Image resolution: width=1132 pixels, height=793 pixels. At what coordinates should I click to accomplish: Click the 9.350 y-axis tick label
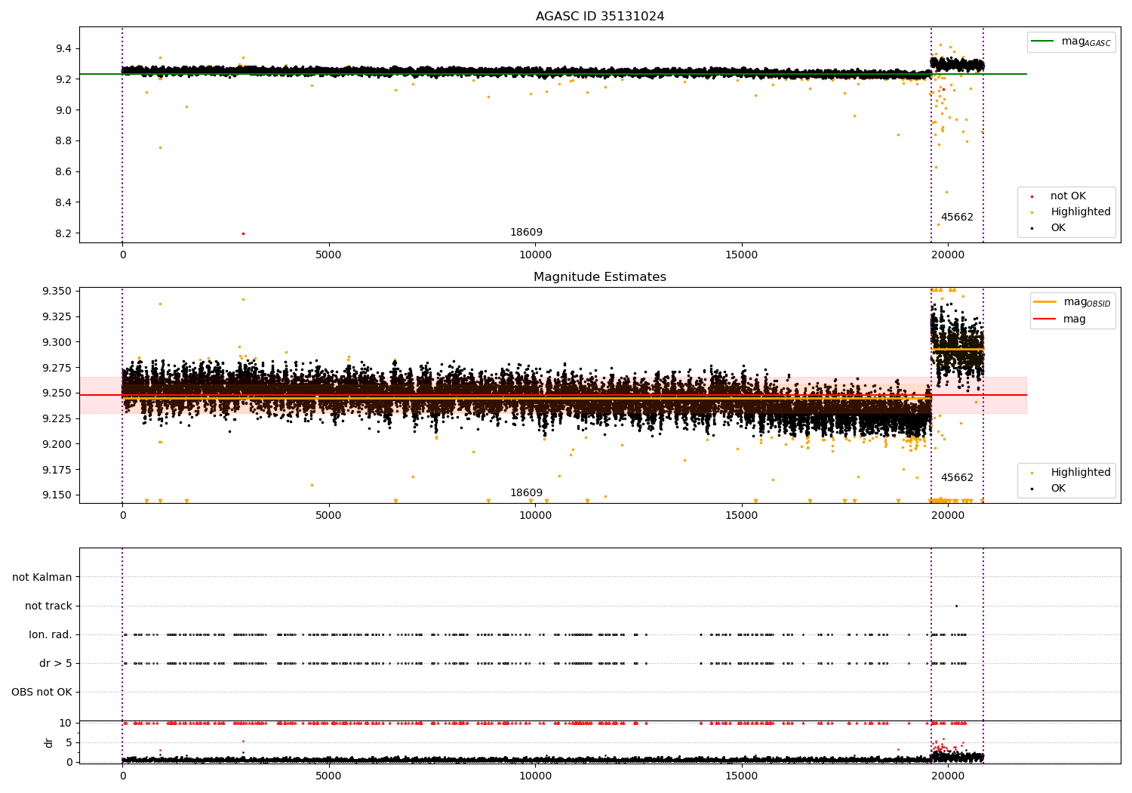(57, 292)
